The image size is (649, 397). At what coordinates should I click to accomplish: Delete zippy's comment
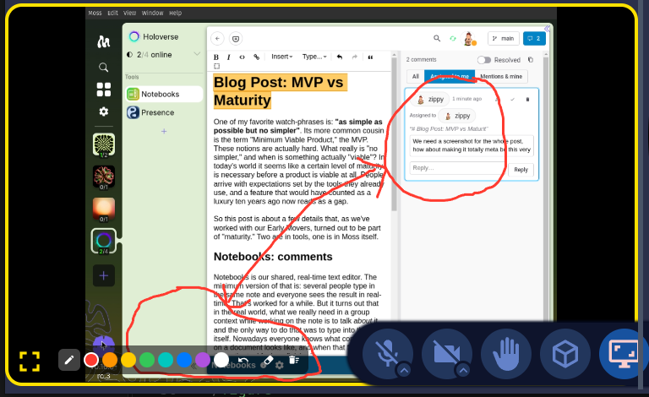tap(527, 100)
